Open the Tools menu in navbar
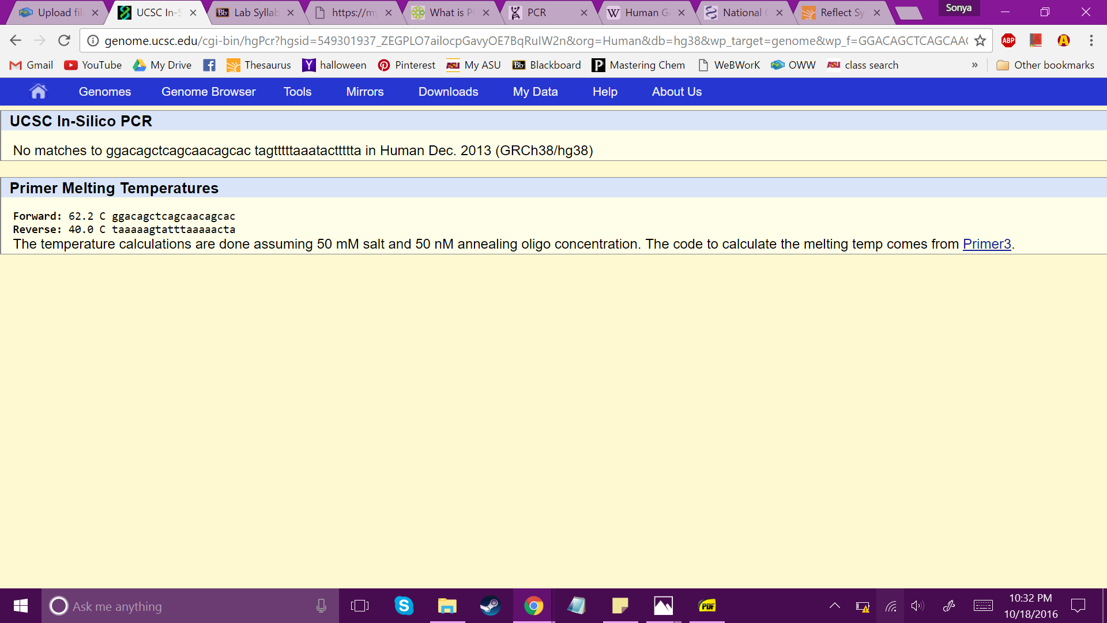 pyautogui.click(x=297, y=92)
